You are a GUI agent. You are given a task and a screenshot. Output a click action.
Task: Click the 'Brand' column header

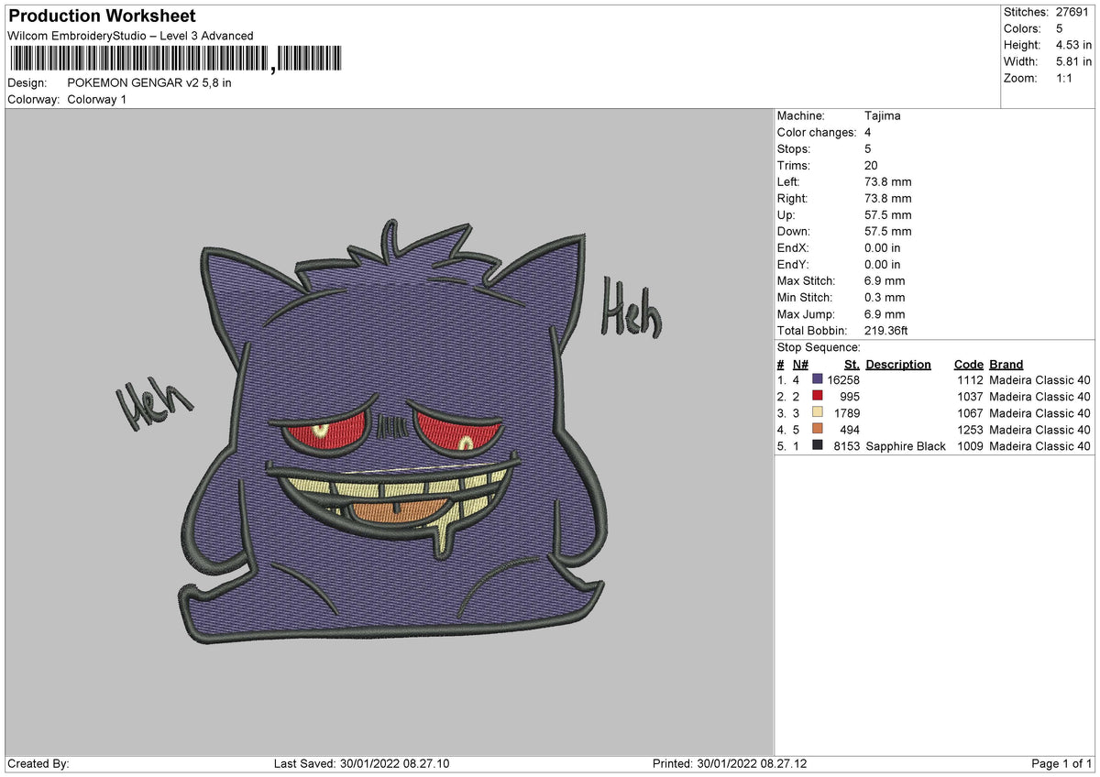pos(1006,364)
